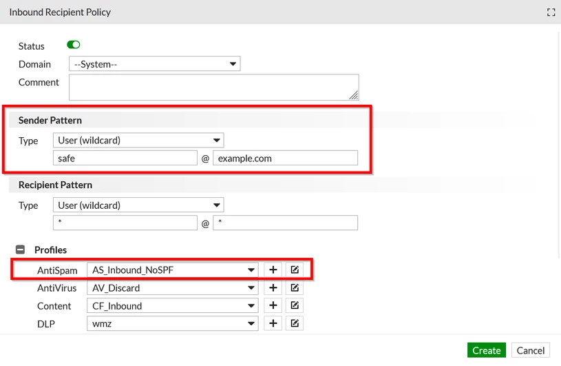
Task: Open the Recipient Pattern Type dropdown
Action: point(138,205)
